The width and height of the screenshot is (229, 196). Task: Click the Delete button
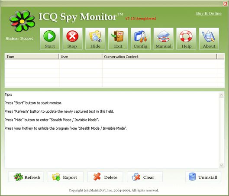(105, 177)
